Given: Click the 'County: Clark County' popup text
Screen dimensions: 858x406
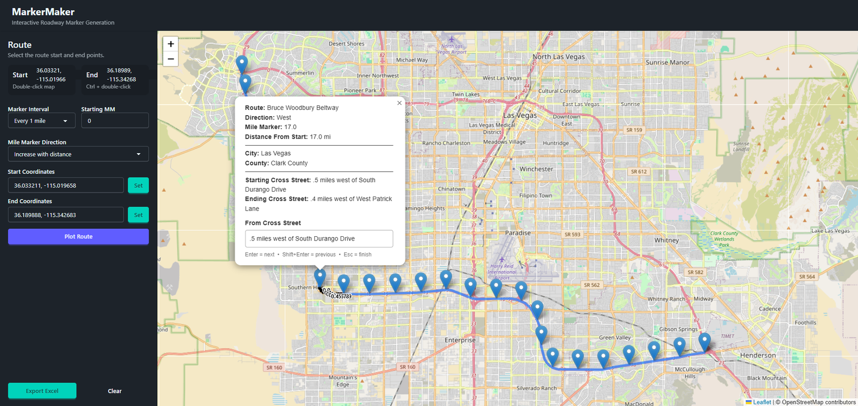Looking at the screenshot, I should [x=276, y=163].
